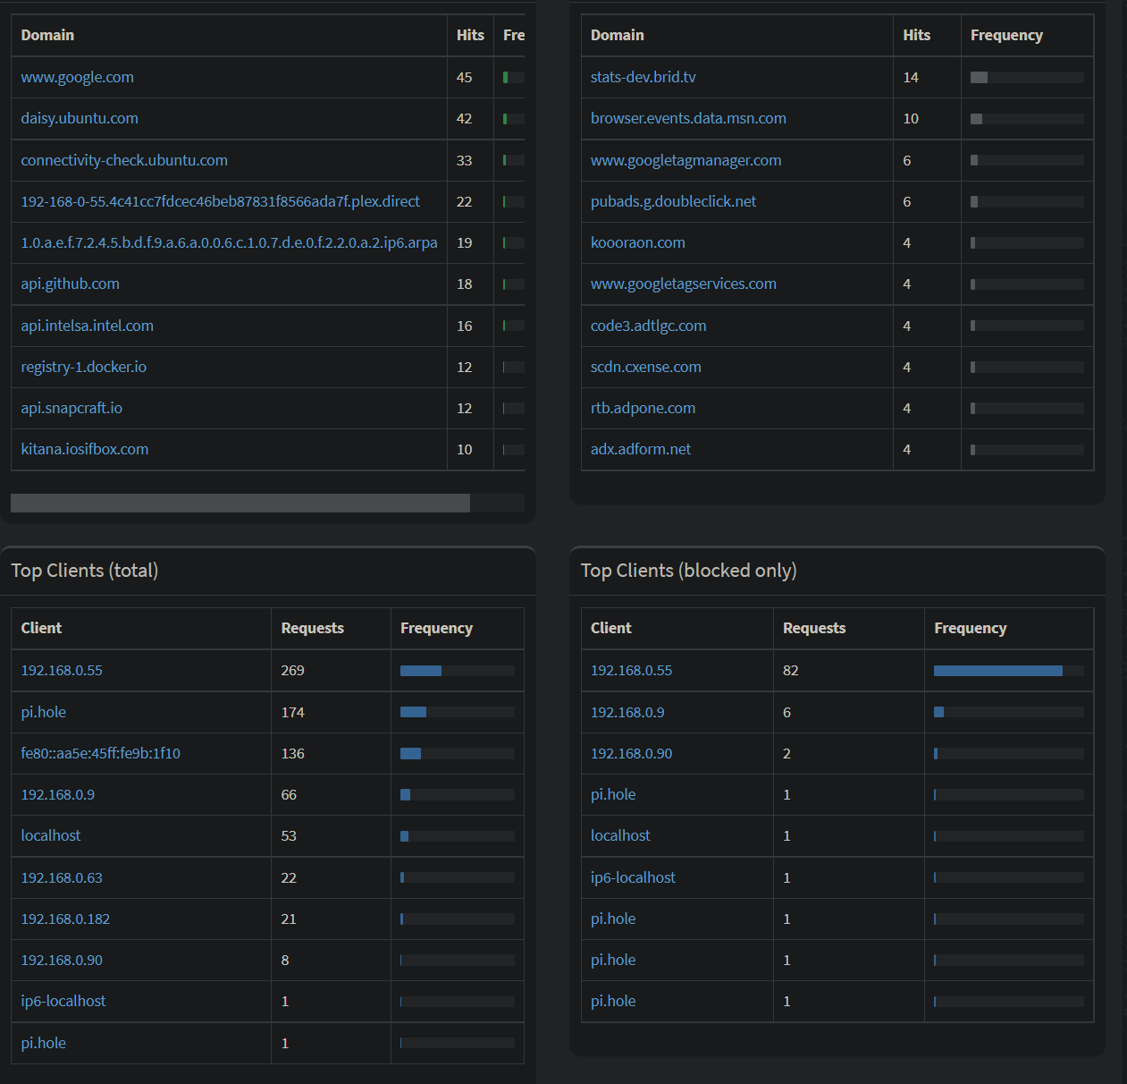Open stats-dev.brid.tv blocked domain

[x=643, y=77]
